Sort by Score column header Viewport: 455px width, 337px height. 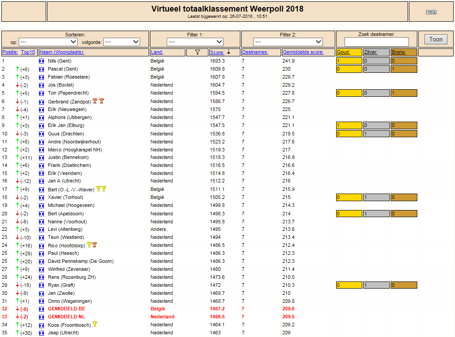217,52
